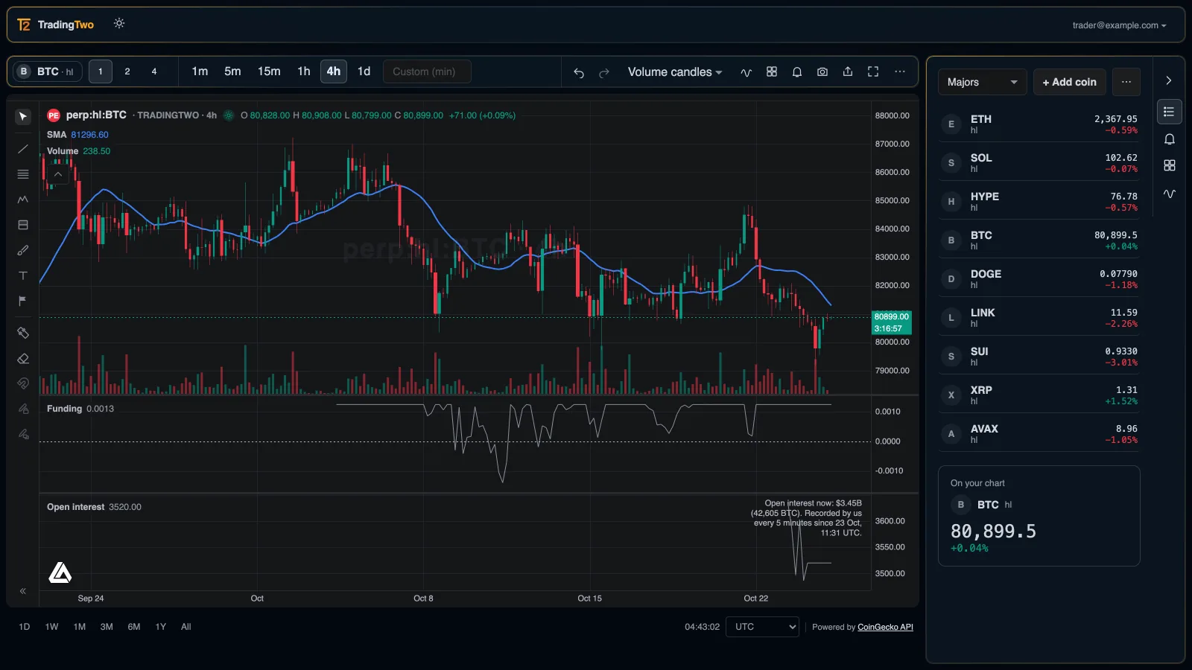Select the ETH row in watchlist

point(1039,124)
